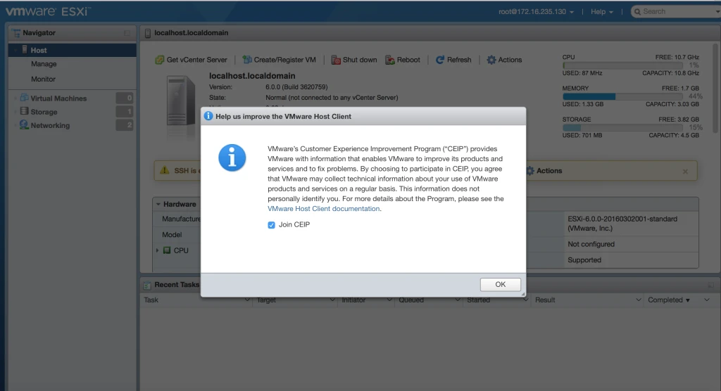Viewport: 721px width, 391px height.
Task: Click Create/Register VM toolbar button
Action: (x=279, y=60)
